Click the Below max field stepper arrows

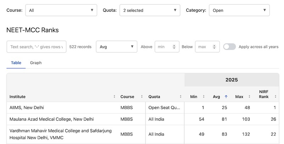pos(214,47)
